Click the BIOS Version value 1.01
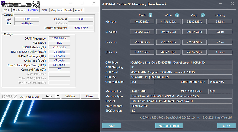 181,111
